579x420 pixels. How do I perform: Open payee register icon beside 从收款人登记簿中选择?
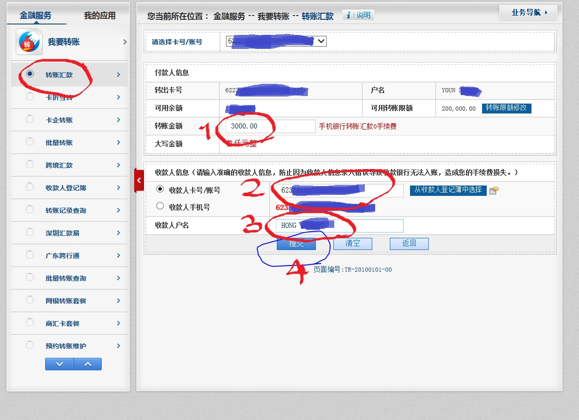point(494,191)
